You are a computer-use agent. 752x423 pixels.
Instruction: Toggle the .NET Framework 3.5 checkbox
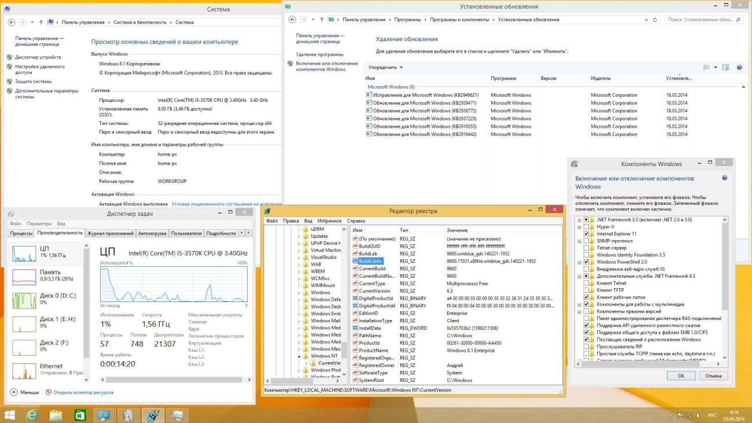point(586,220)
